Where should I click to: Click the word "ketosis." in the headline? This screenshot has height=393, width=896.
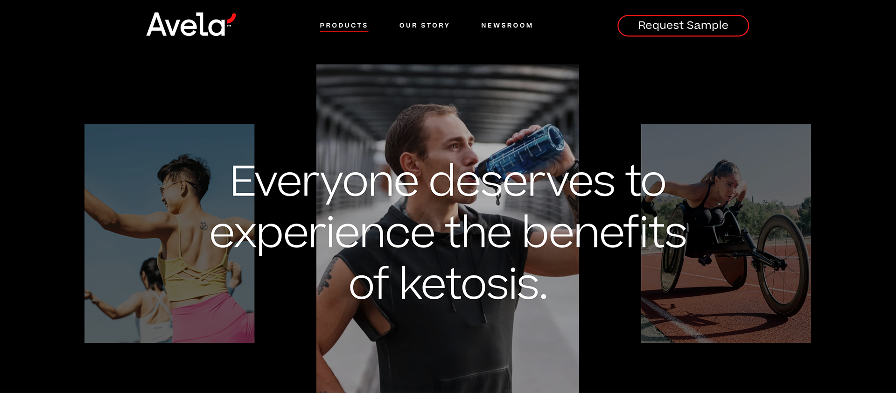pyautogui.click(x=474, y=283)
